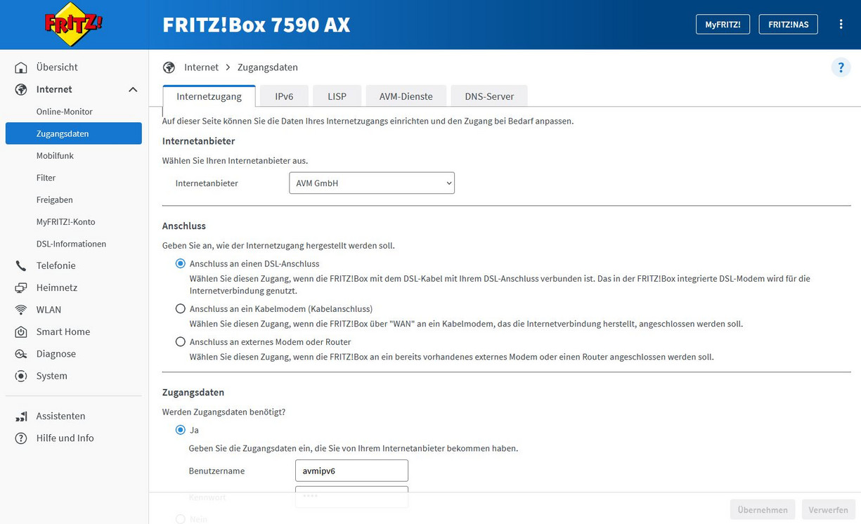Switch to the DNS-Server tab
Viewport: 861px width, 524px height.
tap(489, 96)
